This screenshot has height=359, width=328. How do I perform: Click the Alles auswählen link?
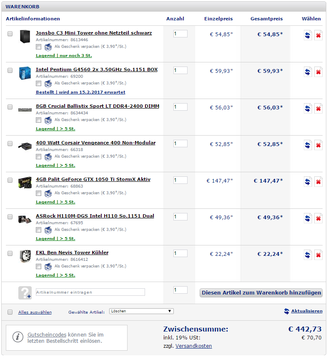35,312
